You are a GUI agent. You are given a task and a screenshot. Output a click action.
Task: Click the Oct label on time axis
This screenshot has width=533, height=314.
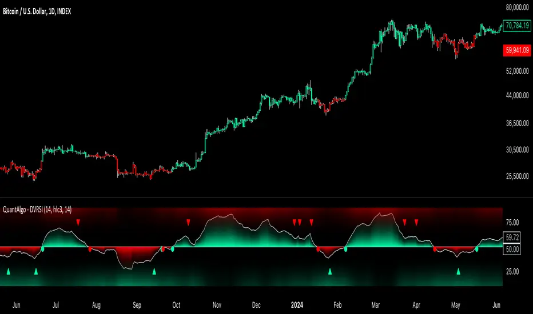176,305
